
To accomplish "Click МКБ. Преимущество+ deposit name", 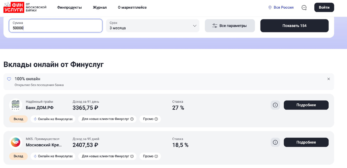I will (x=43, y=139).
